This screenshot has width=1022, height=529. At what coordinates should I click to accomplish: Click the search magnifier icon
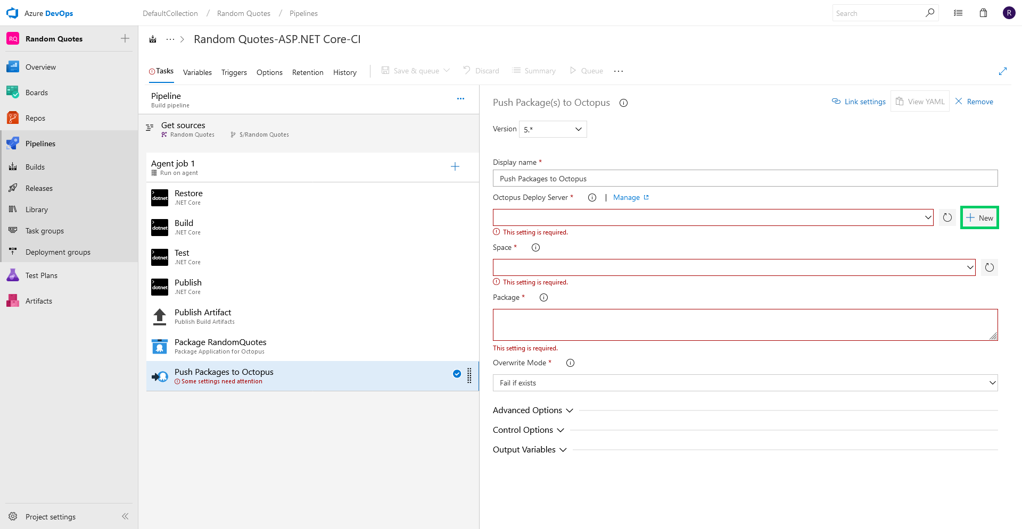[930, 13]
